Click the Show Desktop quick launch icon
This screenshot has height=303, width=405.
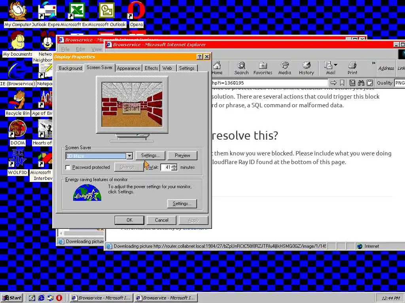(32, 298)
